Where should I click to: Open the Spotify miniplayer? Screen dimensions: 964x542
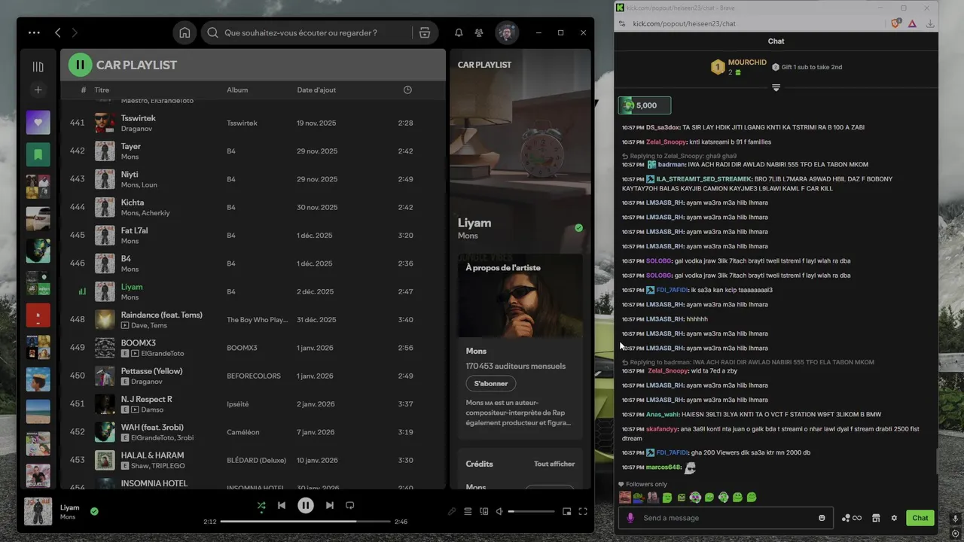coord(566,512)
